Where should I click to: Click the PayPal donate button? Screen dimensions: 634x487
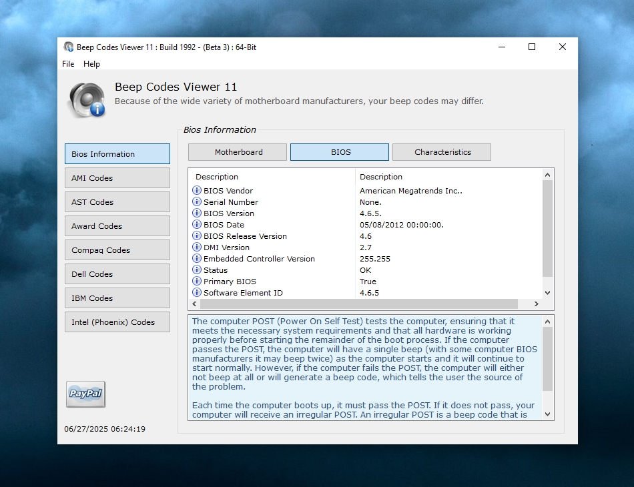[x=85, y=394]
